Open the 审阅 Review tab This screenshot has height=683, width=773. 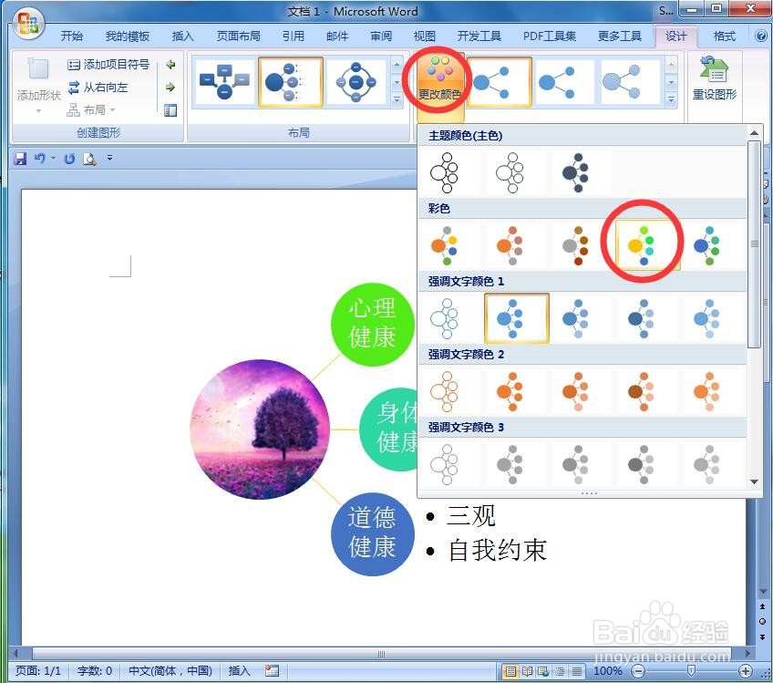pyautogui.click(x=381, y=36)
